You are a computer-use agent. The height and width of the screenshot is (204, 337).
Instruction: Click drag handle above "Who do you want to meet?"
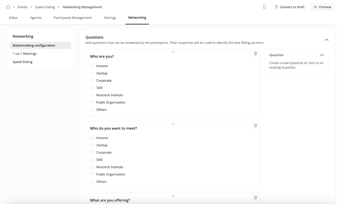pyautogui.click(x=173, y=124)
